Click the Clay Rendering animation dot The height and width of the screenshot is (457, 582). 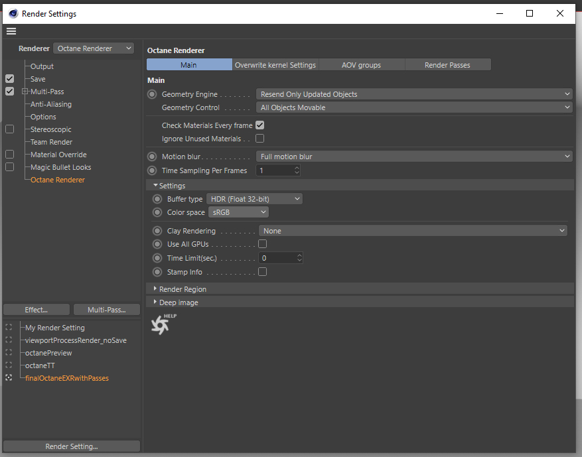click(157, 231)
